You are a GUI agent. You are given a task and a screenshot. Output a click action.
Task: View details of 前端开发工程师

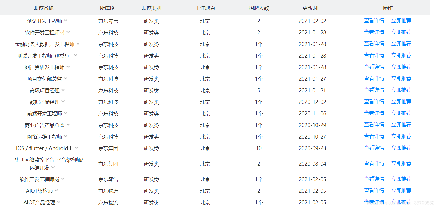(374, 113)
